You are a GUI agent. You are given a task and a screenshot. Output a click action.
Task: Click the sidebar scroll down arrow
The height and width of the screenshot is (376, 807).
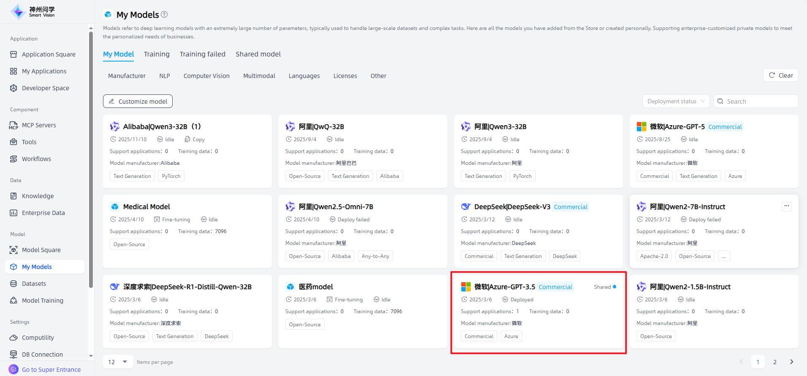[91, 356]
